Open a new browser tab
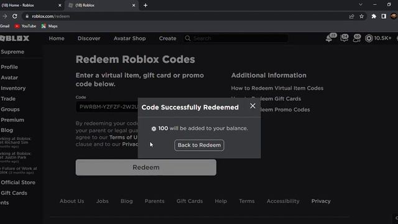Viewport: 398px width, 224px height. point(146,6)
